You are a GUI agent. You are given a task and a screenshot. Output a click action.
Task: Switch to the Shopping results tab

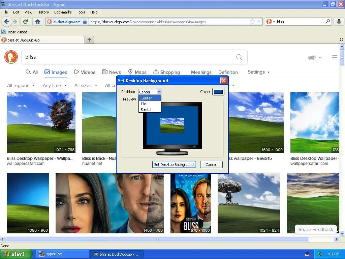tap(166, 72)
